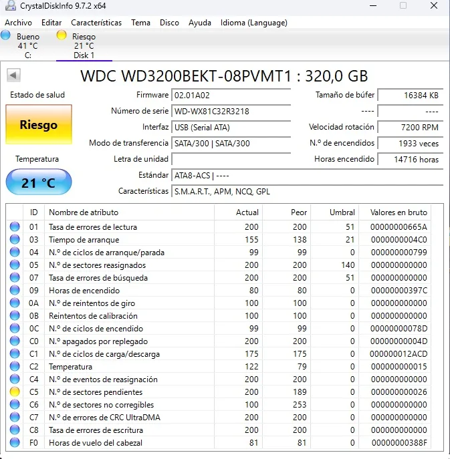Viewport: 450px width, 459px height.
Task: Click the blue status orb for attribute C1
Action: [15, 353]
